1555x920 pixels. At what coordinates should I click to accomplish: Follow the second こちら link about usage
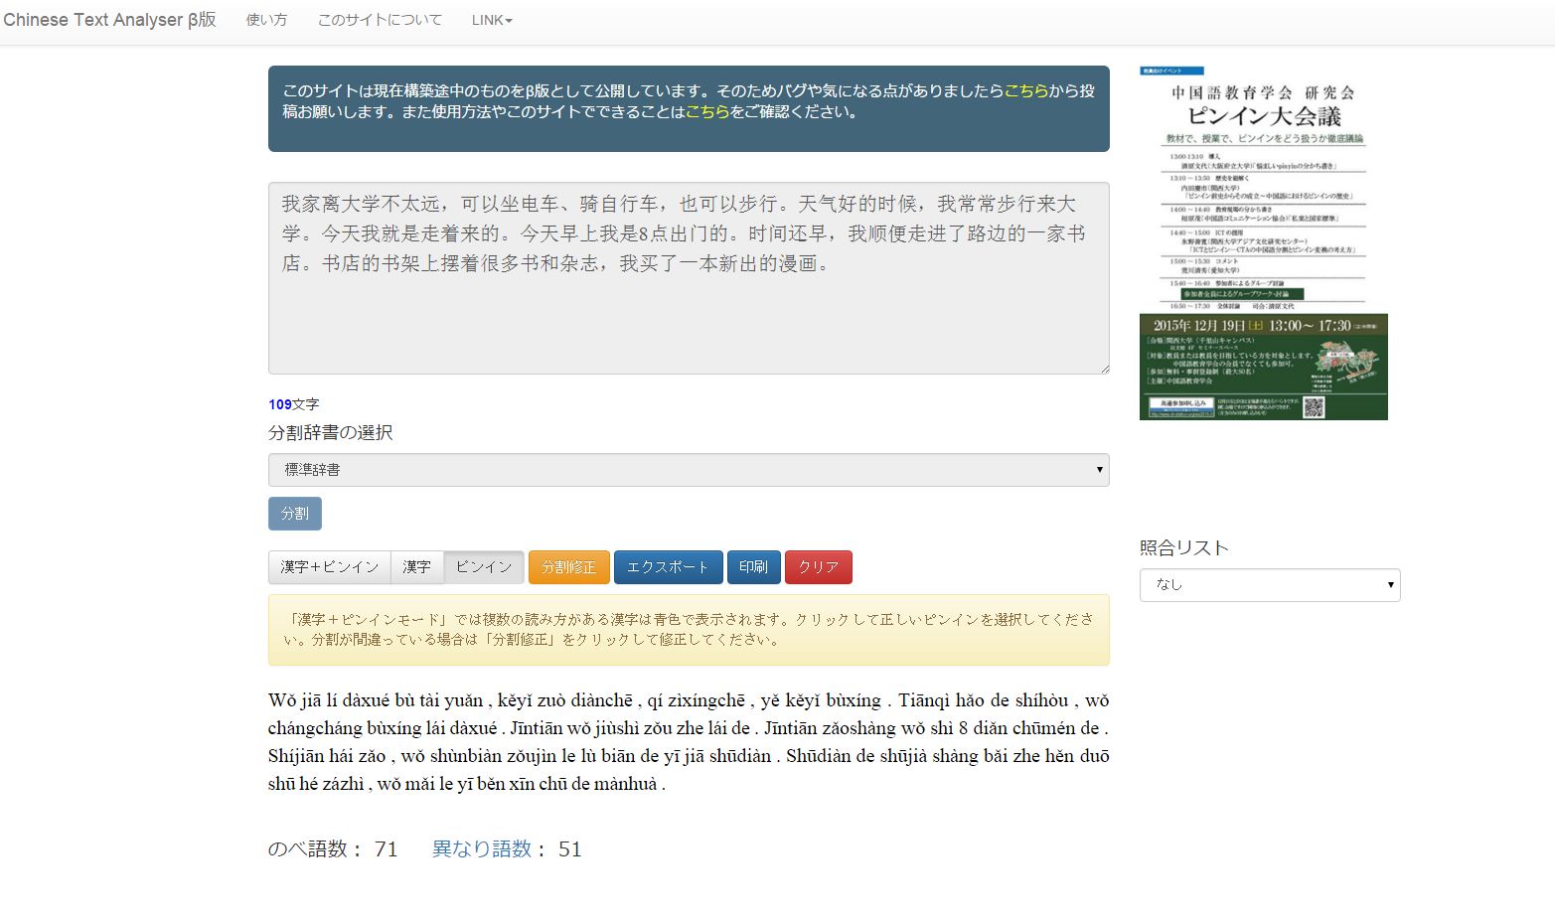point(707,112)
